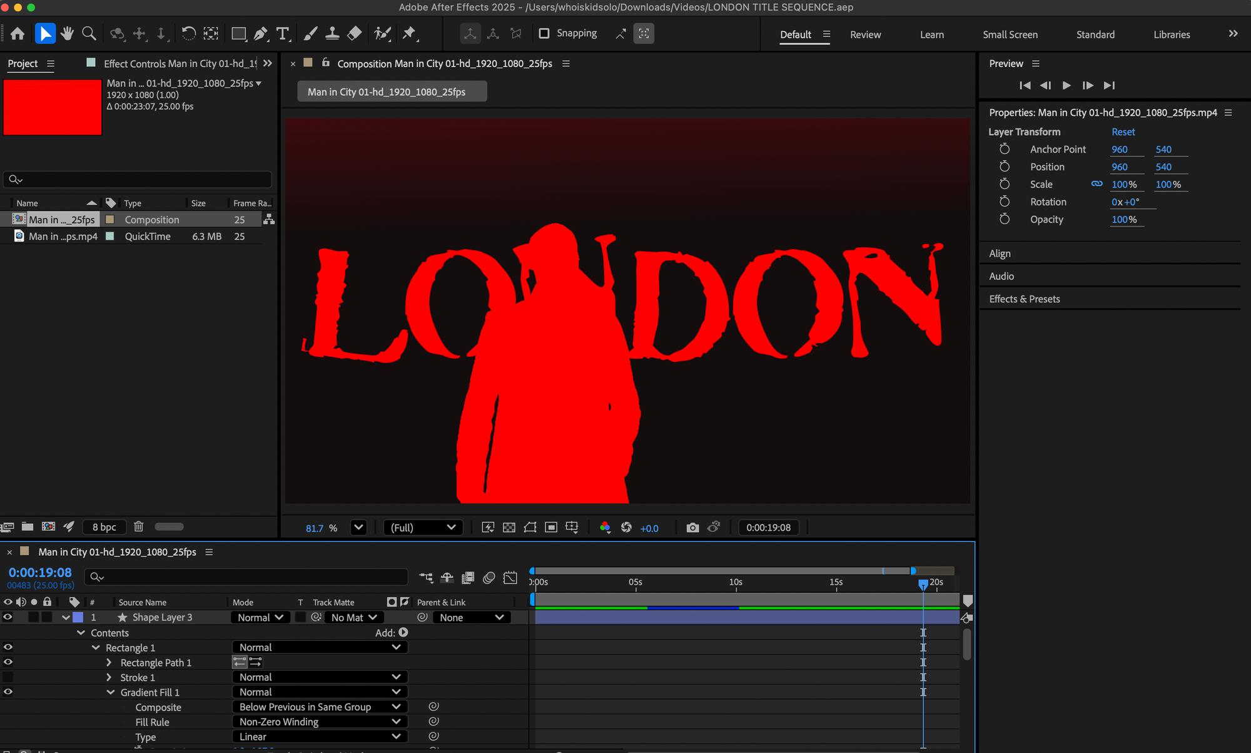Reset the Layer Transform properties

click(1123, 131)
